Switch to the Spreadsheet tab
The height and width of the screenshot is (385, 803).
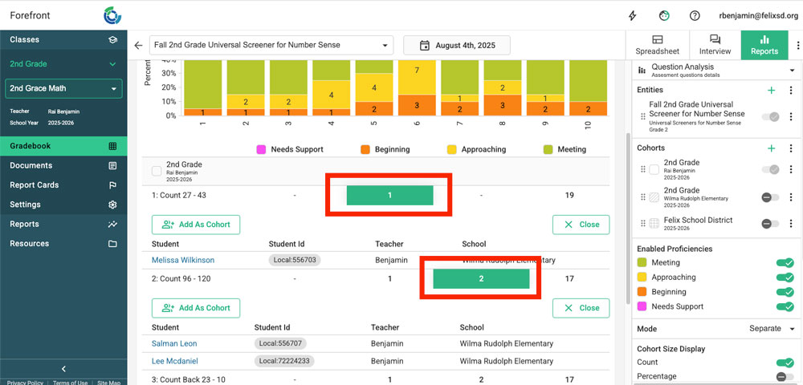pyautogui.click(x=657, y=45)
